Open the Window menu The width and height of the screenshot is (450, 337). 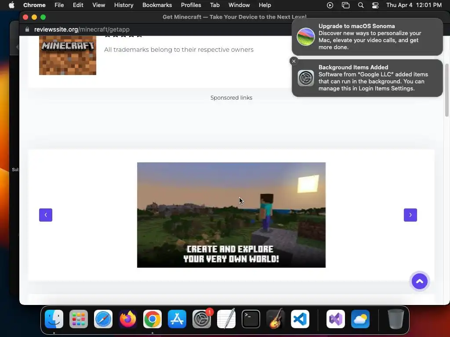click(x=239, y=5)
